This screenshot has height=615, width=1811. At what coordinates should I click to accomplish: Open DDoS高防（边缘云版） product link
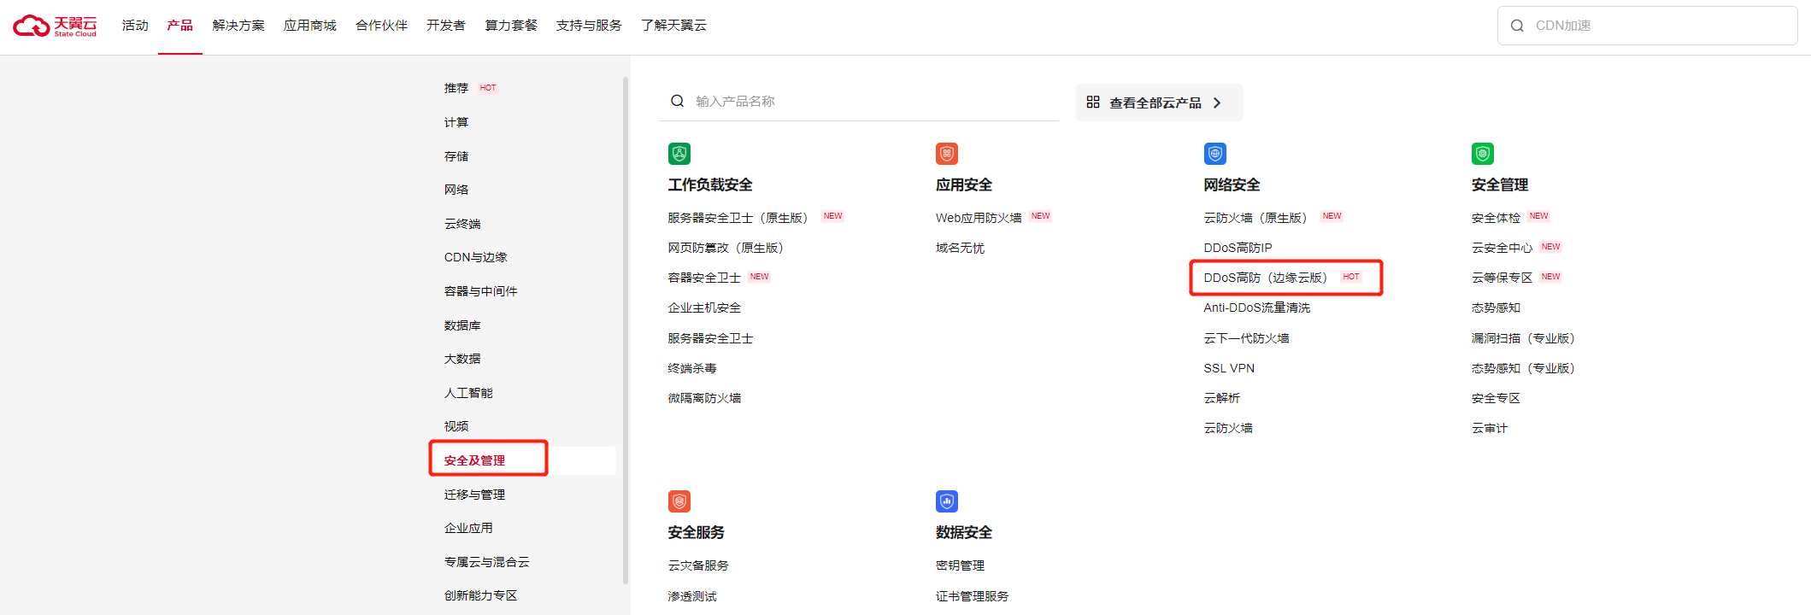1266,278
